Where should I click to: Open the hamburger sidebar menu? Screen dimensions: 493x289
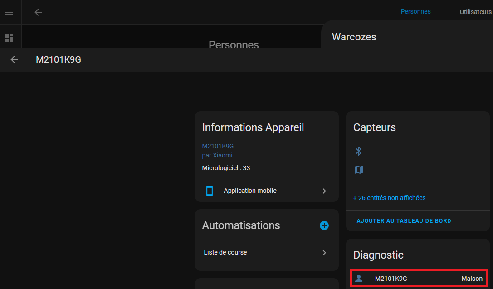point(9,12)
